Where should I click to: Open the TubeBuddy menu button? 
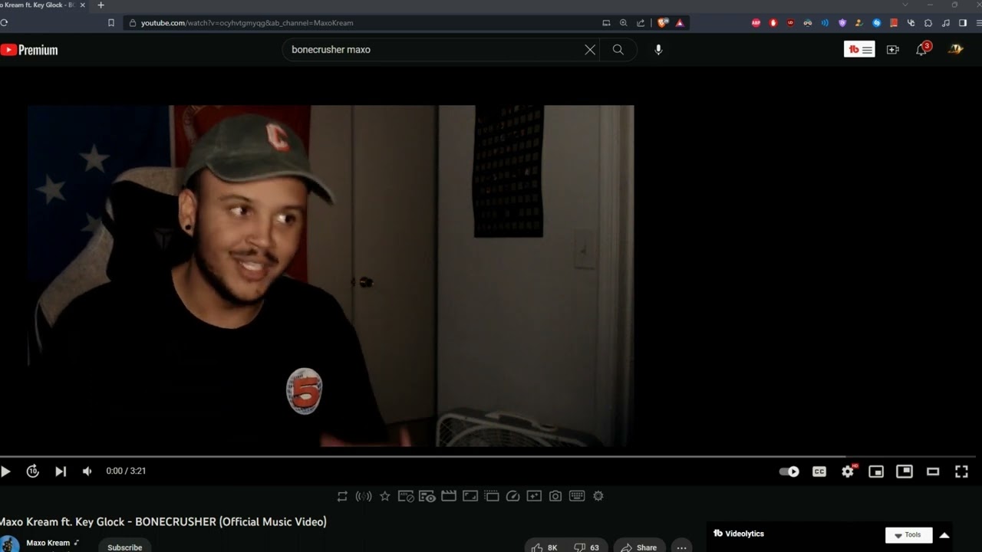coord(859,50)
